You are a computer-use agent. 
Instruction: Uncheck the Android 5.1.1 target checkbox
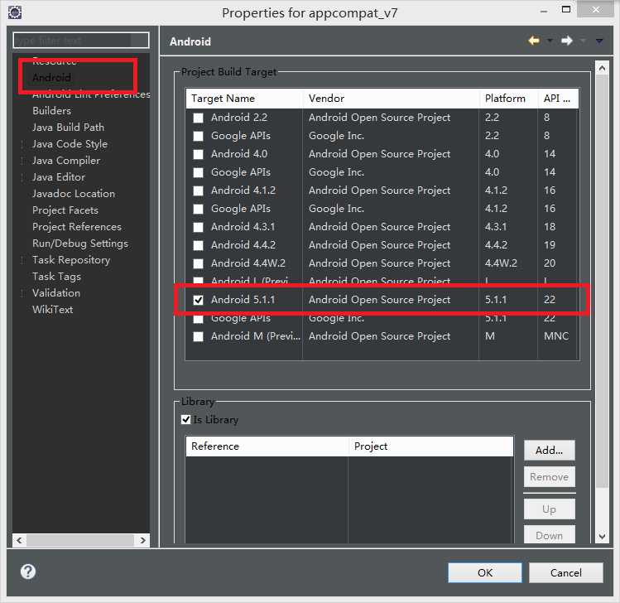(198, 300)
